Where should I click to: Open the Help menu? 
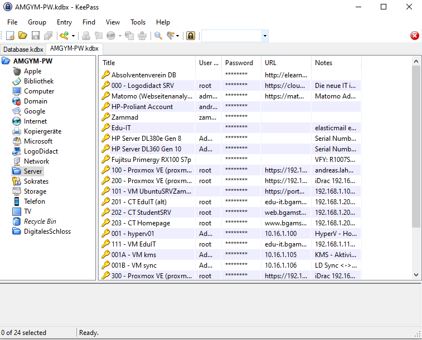163,22
